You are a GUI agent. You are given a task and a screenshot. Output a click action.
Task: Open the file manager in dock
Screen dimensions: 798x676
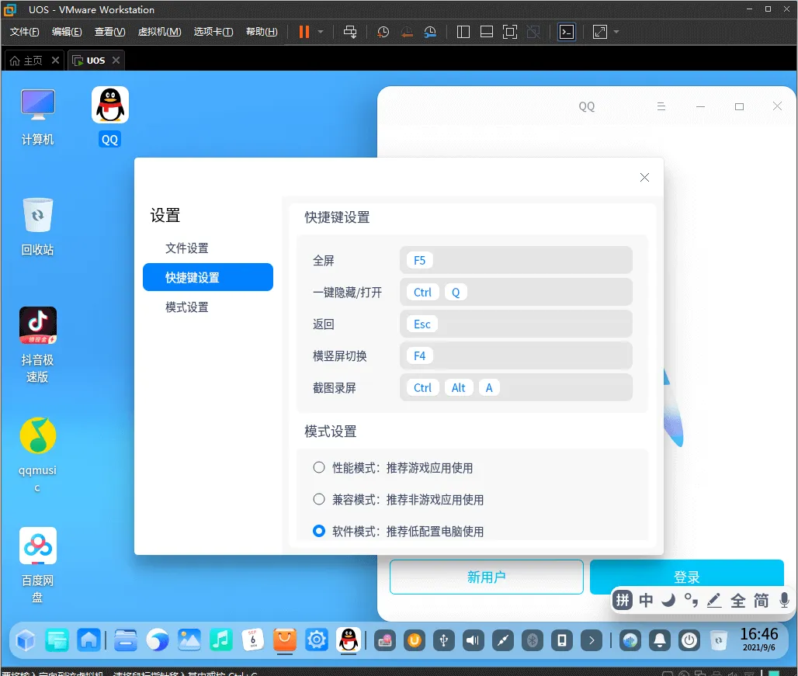pyautogui.click(x=125, y=640)
